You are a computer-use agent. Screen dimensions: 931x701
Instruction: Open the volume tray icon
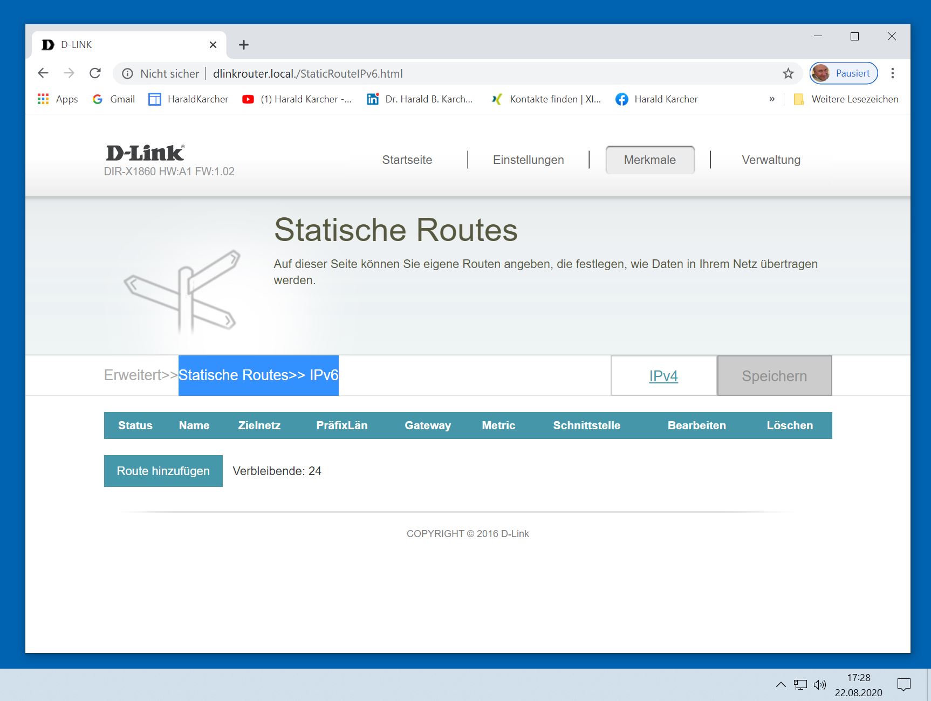point(820,685)
